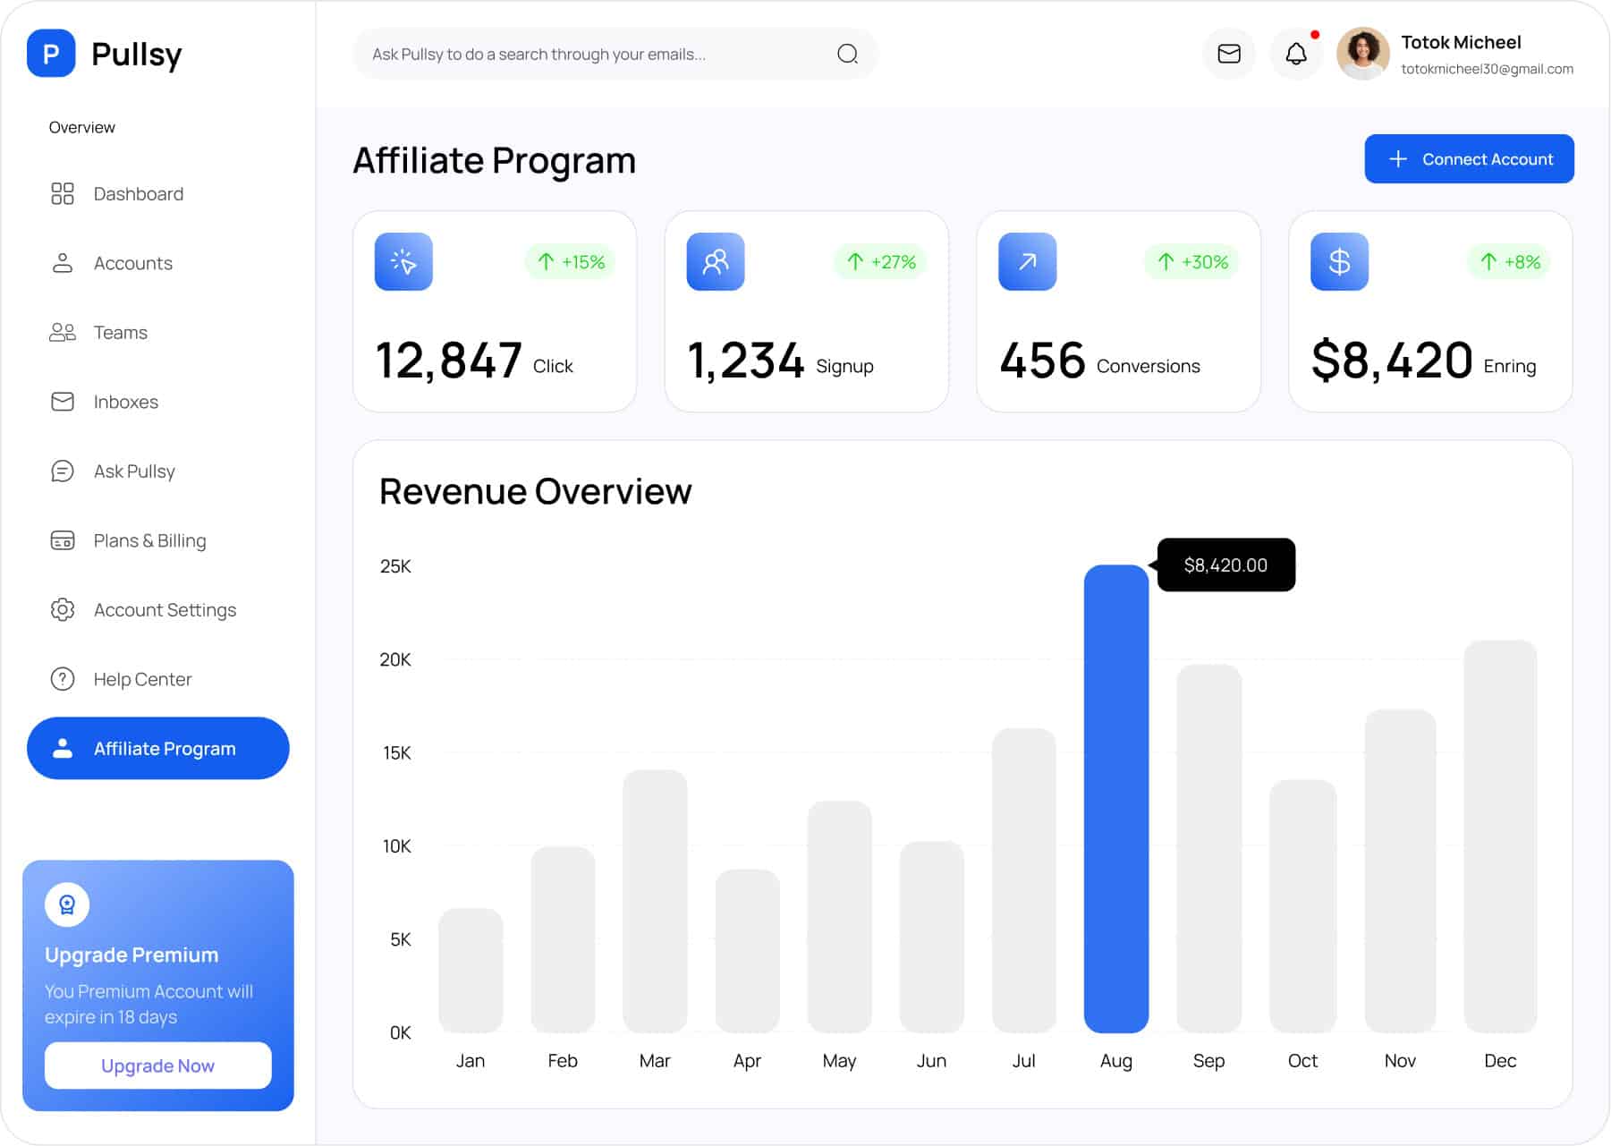Viewport: 1611px width, 1146px height.
Task: Open the notifications bell icon
Action: point(1296,54)
